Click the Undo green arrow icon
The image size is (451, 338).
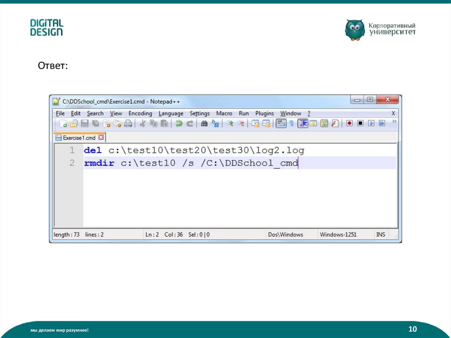[x=179, y=124]
